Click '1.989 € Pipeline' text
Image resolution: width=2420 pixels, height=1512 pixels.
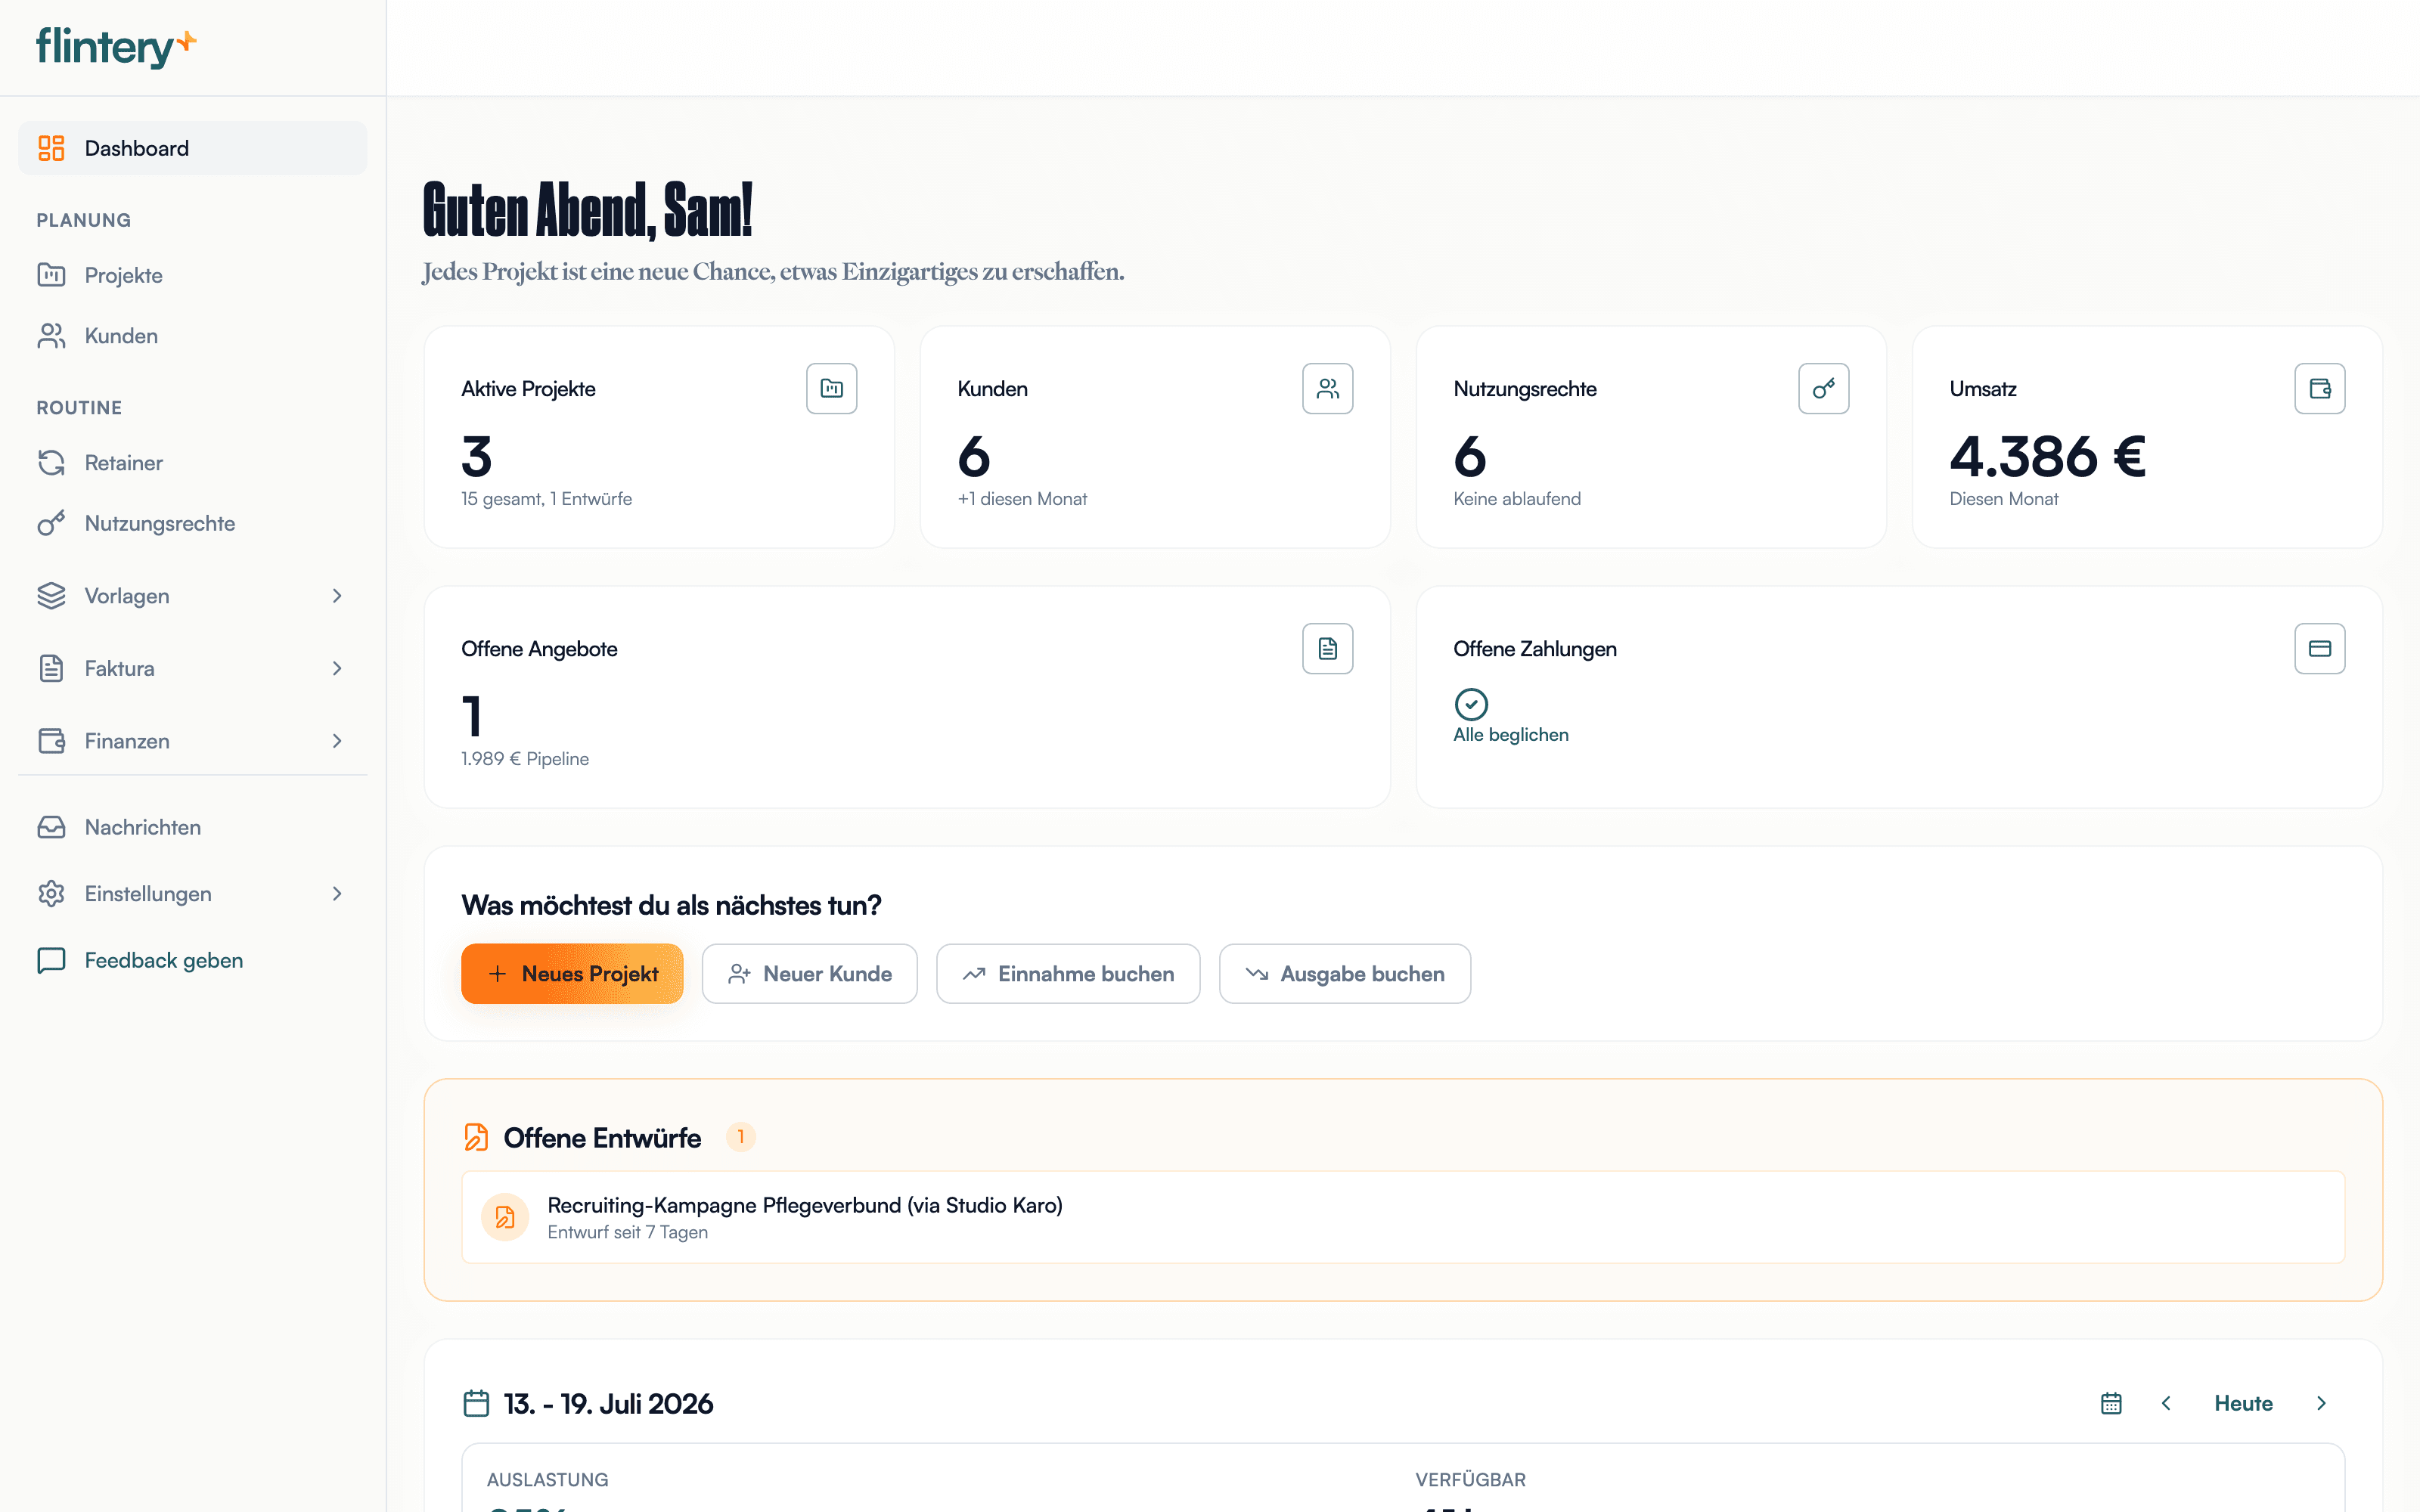pyautogui.click(x=525, y=759)
